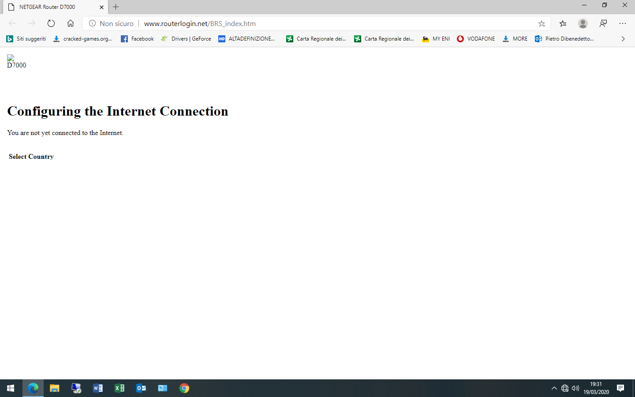635x397 pixels.
Task: Open the VODAFONE bookmark
Action: tap(476, 39)
